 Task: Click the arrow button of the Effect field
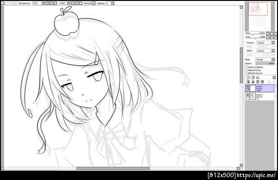click(x=273, y=51)
